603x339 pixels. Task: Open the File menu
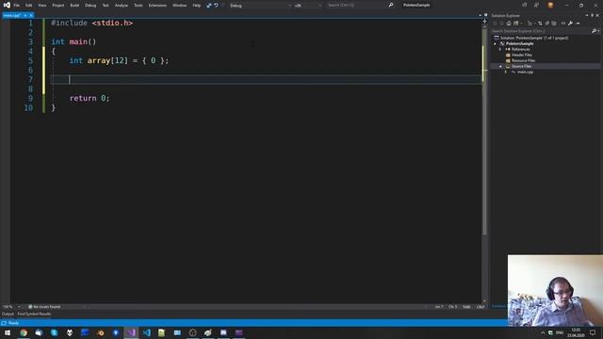click(x=17, y=6)
